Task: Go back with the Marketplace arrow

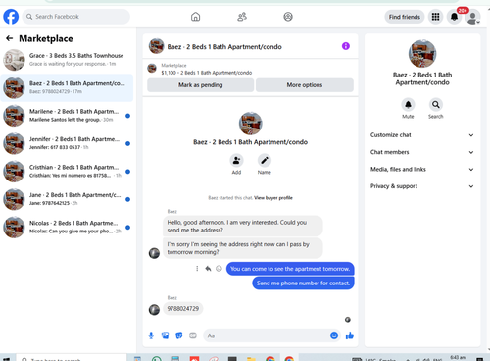Action: click(9, 38)
